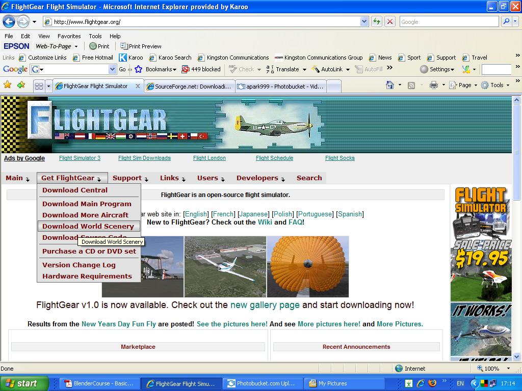The width and height of the screenshot is (522, 391).
Task: Open the Page menu dropdown
Action: (476, 86)
